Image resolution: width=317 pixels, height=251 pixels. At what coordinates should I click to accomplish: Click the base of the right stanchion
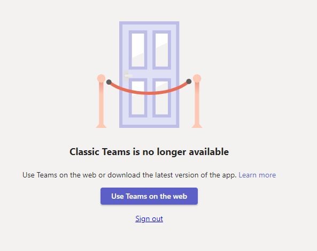(197, 126)
